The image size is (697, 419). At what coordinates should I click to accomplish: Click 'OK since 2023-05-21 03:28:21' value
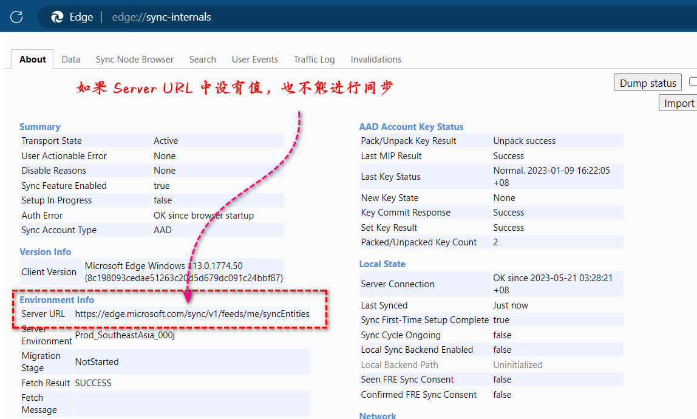[x=552, y=284]
